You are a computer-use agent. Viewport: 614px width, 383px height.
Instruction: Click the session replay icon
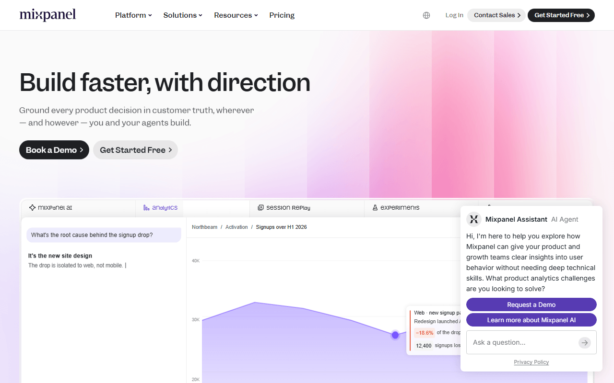(260, 208)
